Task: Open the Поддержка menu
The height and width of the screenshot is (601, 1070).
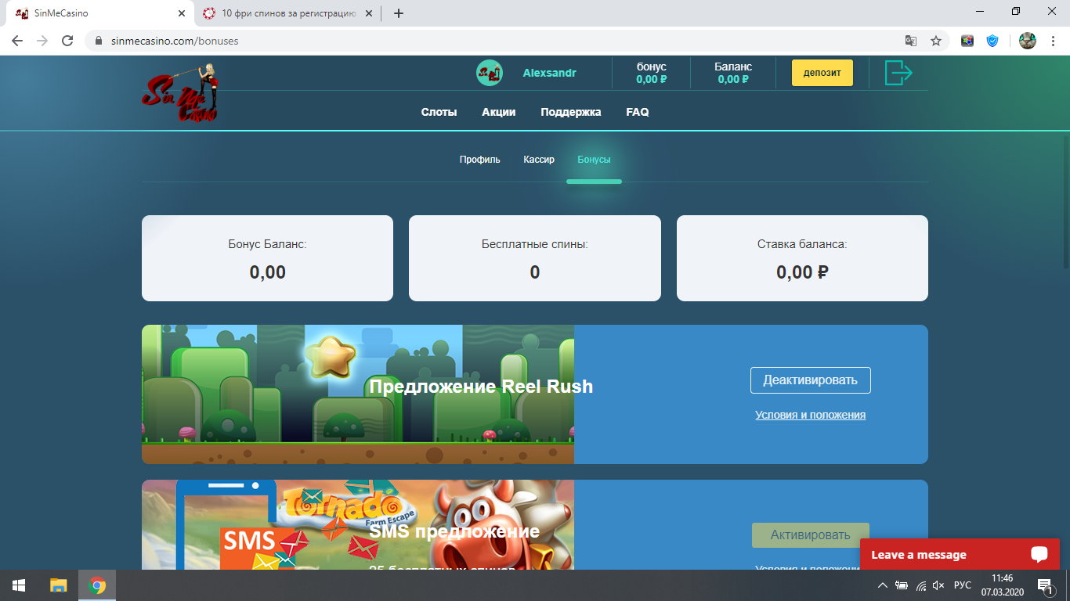Action: (x=571, y=112)
